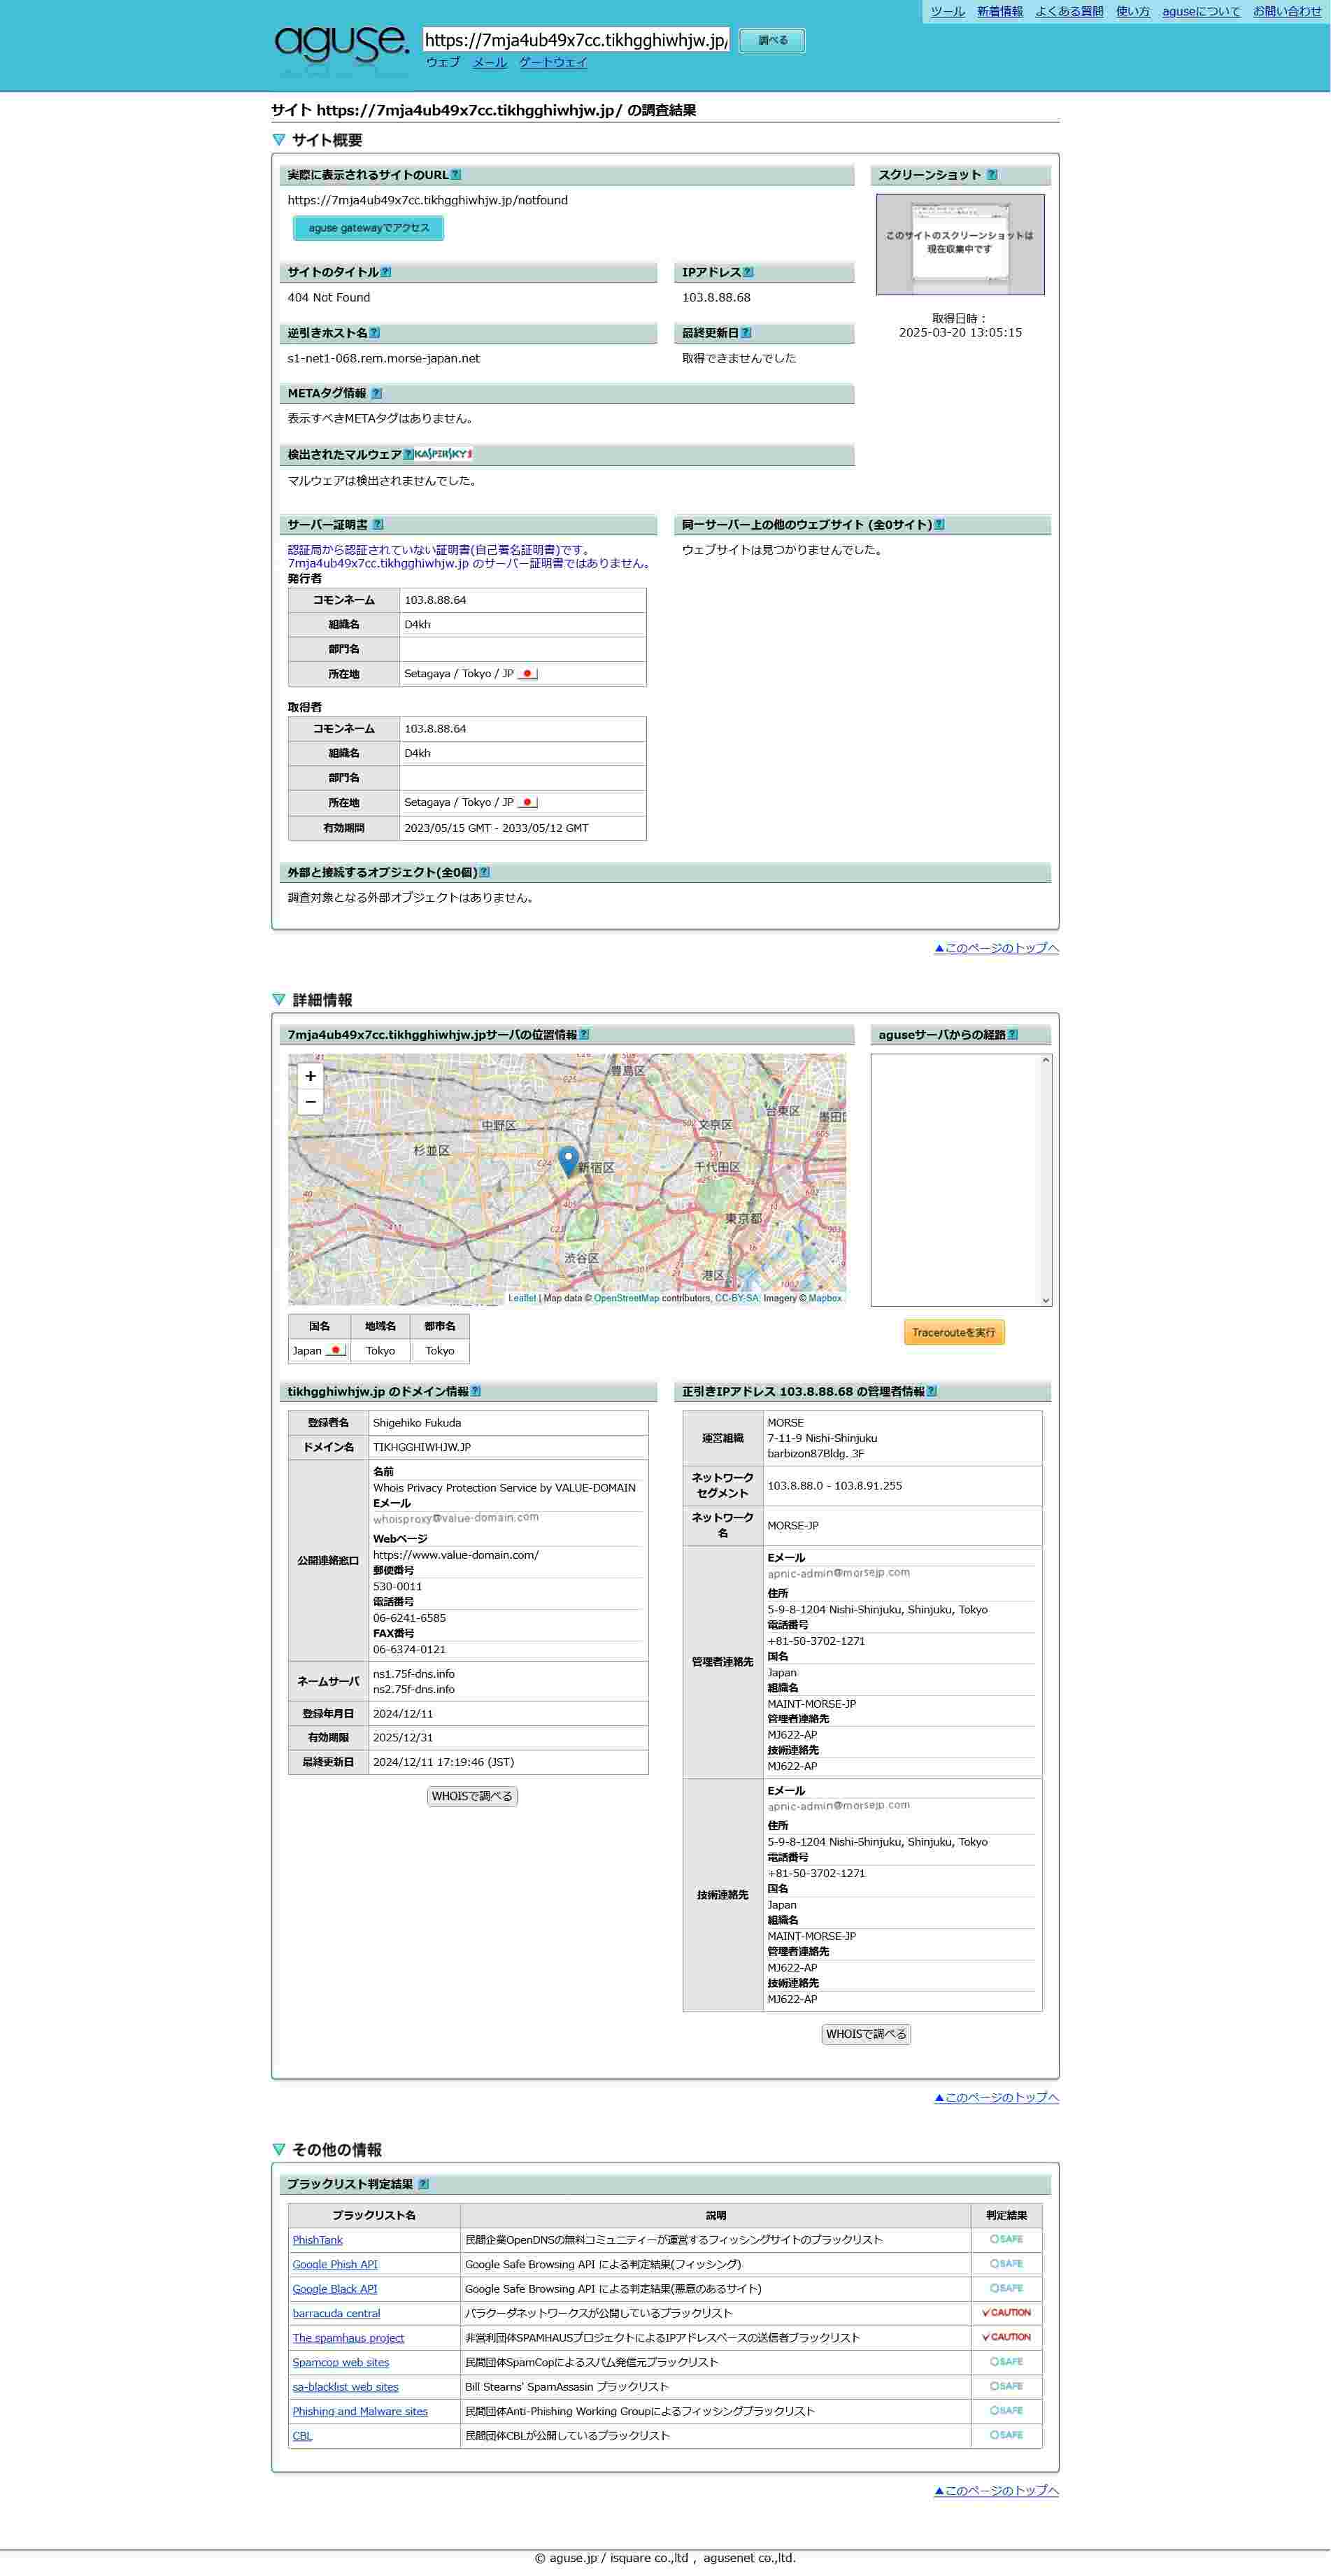Click the Kaspersky logo in malware header

[x=443, y=454]
